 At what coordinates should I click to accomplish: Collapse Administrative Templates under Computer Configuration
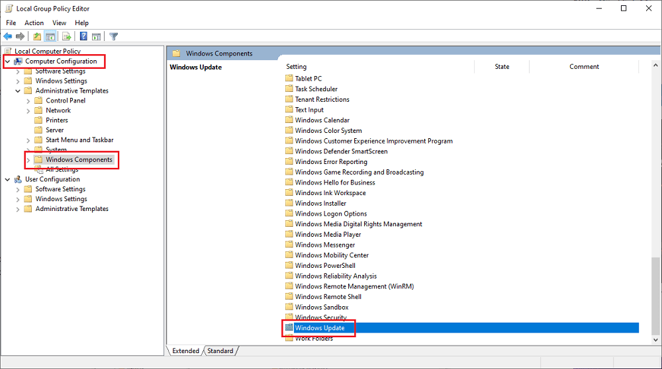coord(18,91)
